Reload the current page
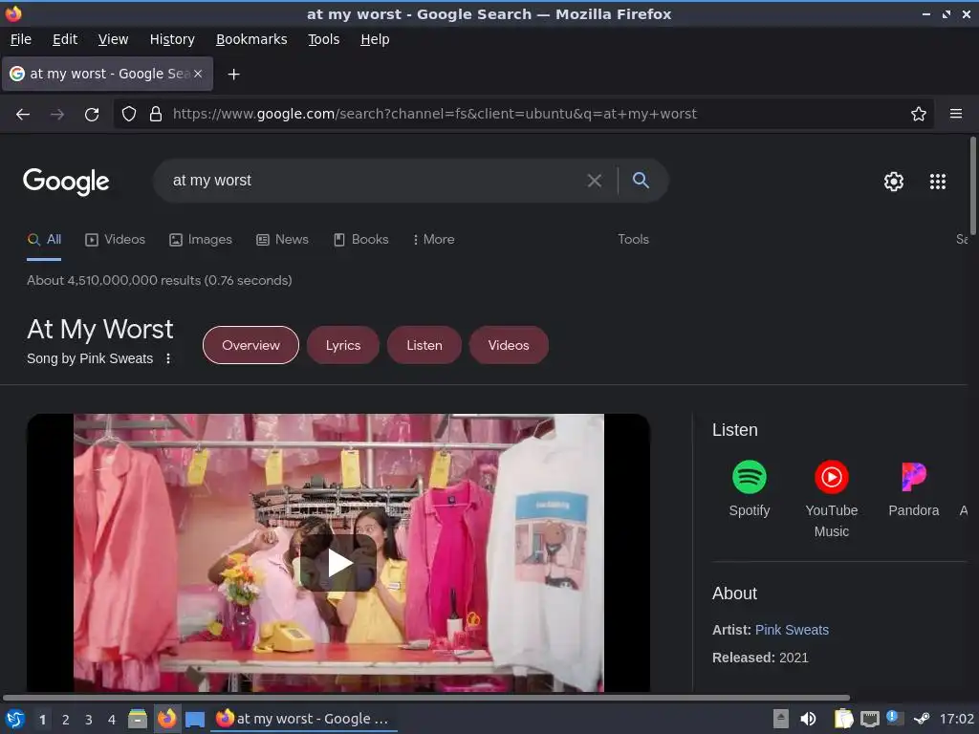Viewport: 979px width, 734px height. tap(92, 115)
